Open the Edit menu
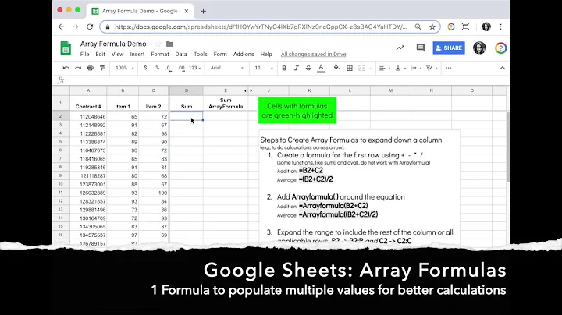 tap(100, 54)
